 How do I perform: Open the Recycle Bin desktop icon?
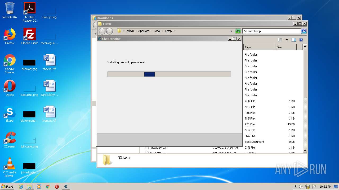10,11
